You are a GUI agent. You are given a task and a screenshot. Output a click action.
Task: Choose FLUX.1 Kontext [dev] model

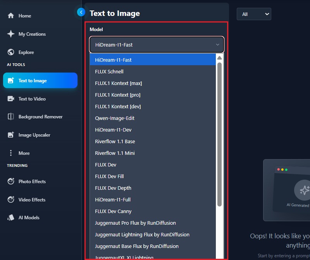(153, 107)
